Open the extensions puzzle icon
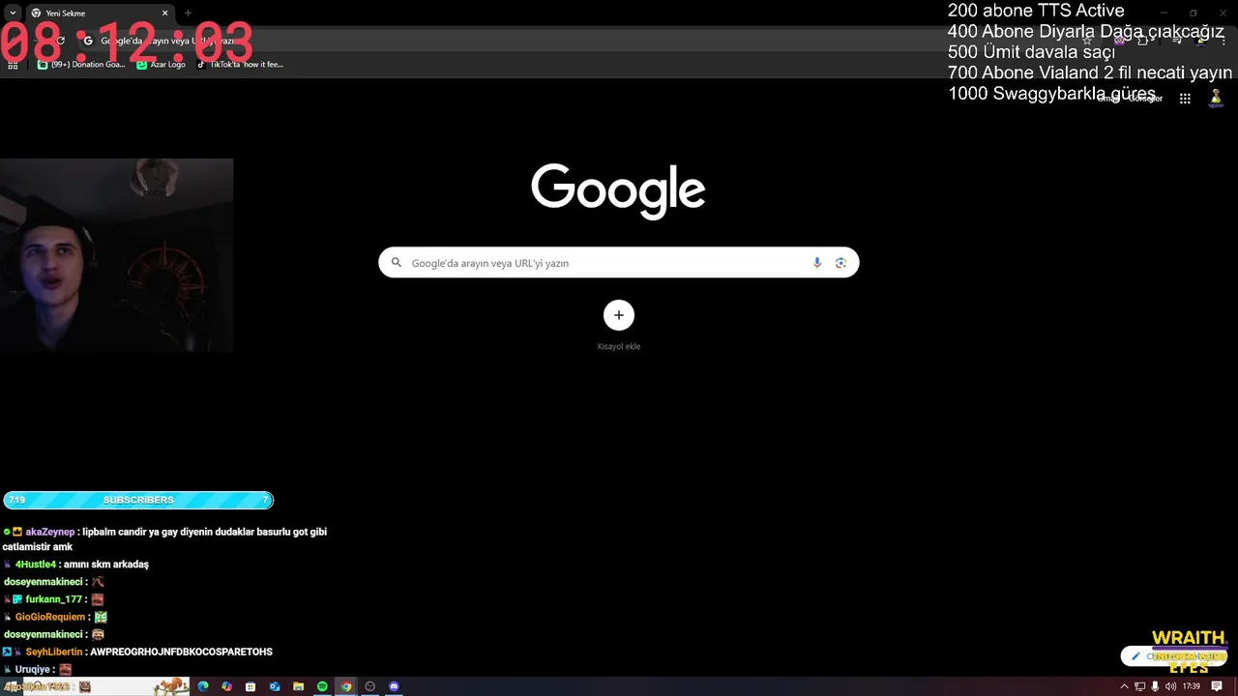Viewport: 1238px width, 696px height. coord(1143,41)
